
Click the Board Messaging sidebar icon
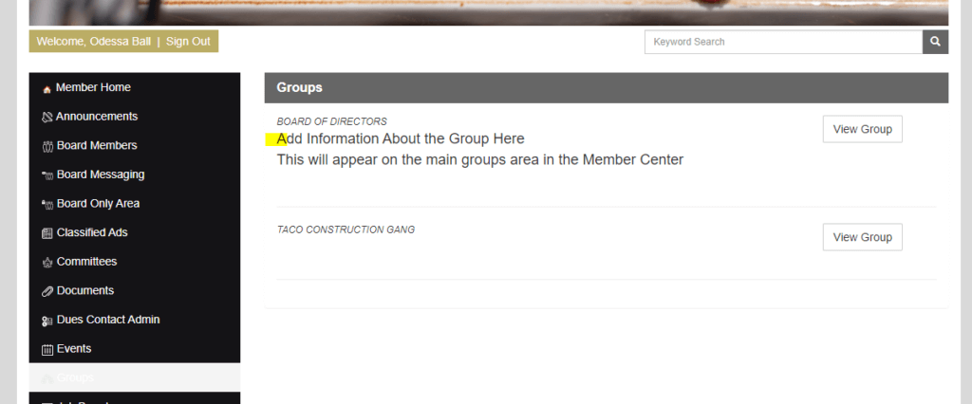tap(47, 175)
